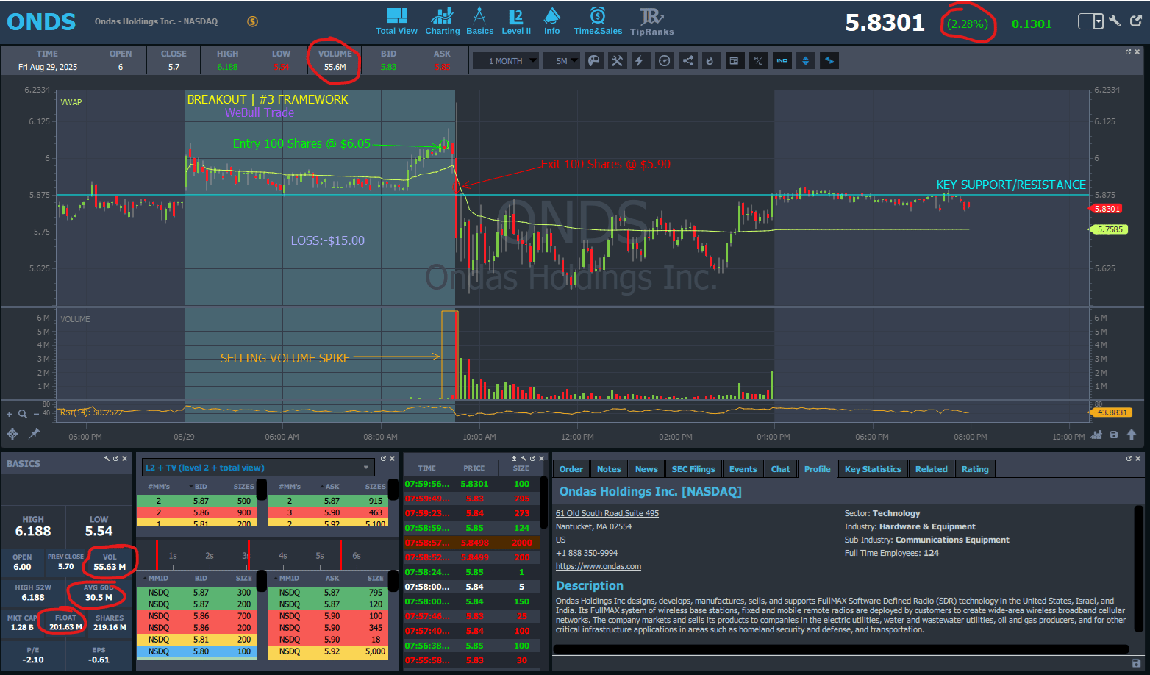
Task: Open the 5M interval dropdown
Action: (562, 61)
